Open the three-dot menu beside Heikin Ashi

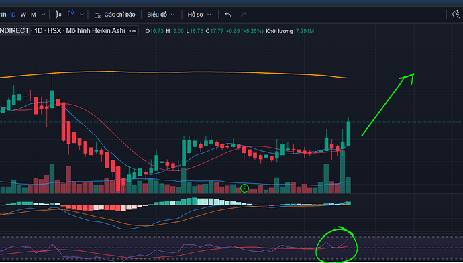pos(133,31)
